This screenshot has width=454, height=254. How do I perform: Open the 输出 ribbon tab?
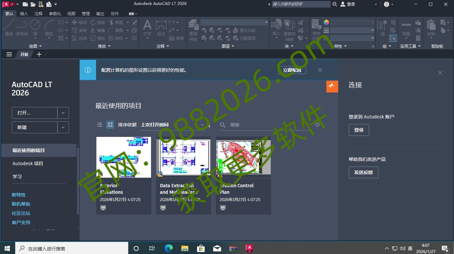pos(100,13)
